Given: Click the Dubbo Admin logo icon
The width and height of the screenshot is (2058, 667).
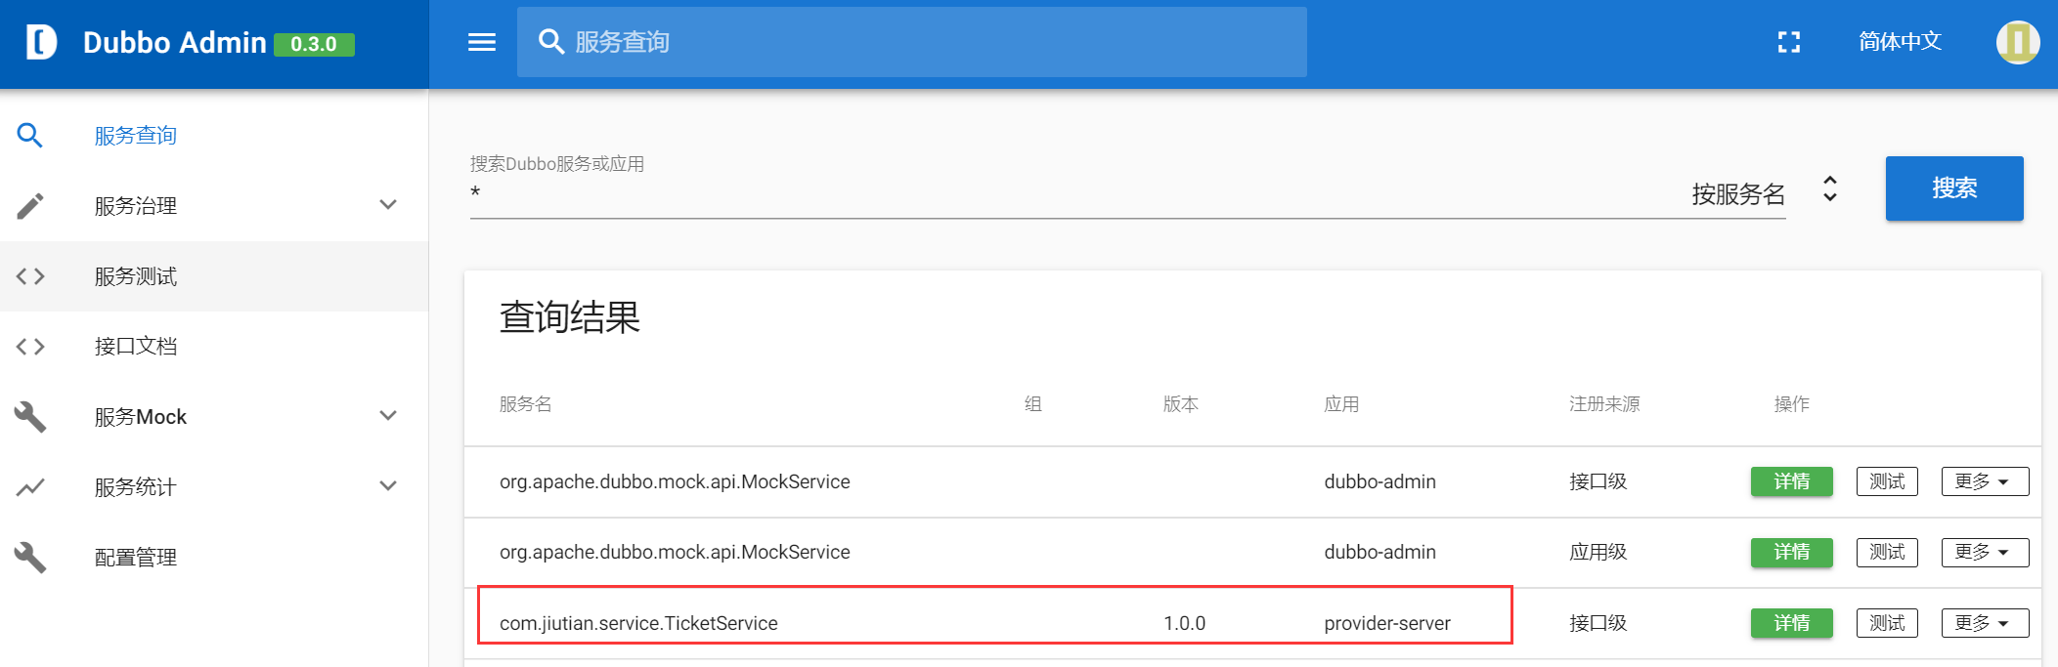Looking at the screenshot, I should pyautogui.click(x=41, y=42).
